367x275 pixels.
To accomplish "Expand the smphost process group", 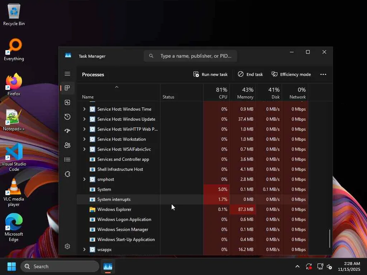I will coord(85,179).
